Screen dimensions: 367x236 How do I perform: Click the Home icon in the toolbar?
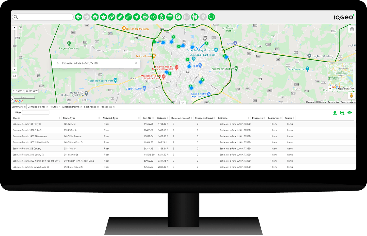(x=95, y=17)
